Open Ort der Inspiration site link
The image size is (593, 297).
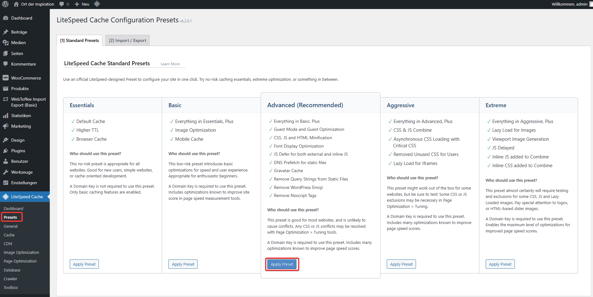point(38,4)
